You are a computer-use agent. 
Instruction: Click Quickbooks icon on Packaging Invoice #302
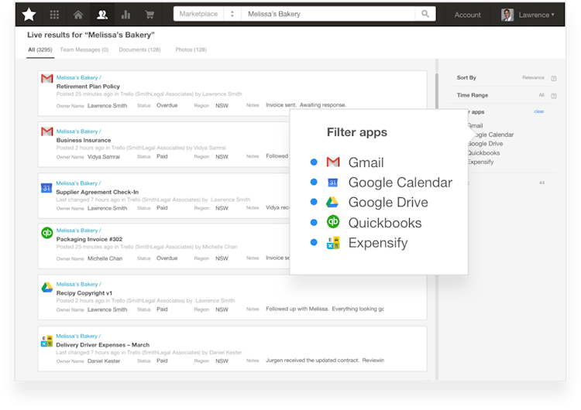[x=46, y=233]
